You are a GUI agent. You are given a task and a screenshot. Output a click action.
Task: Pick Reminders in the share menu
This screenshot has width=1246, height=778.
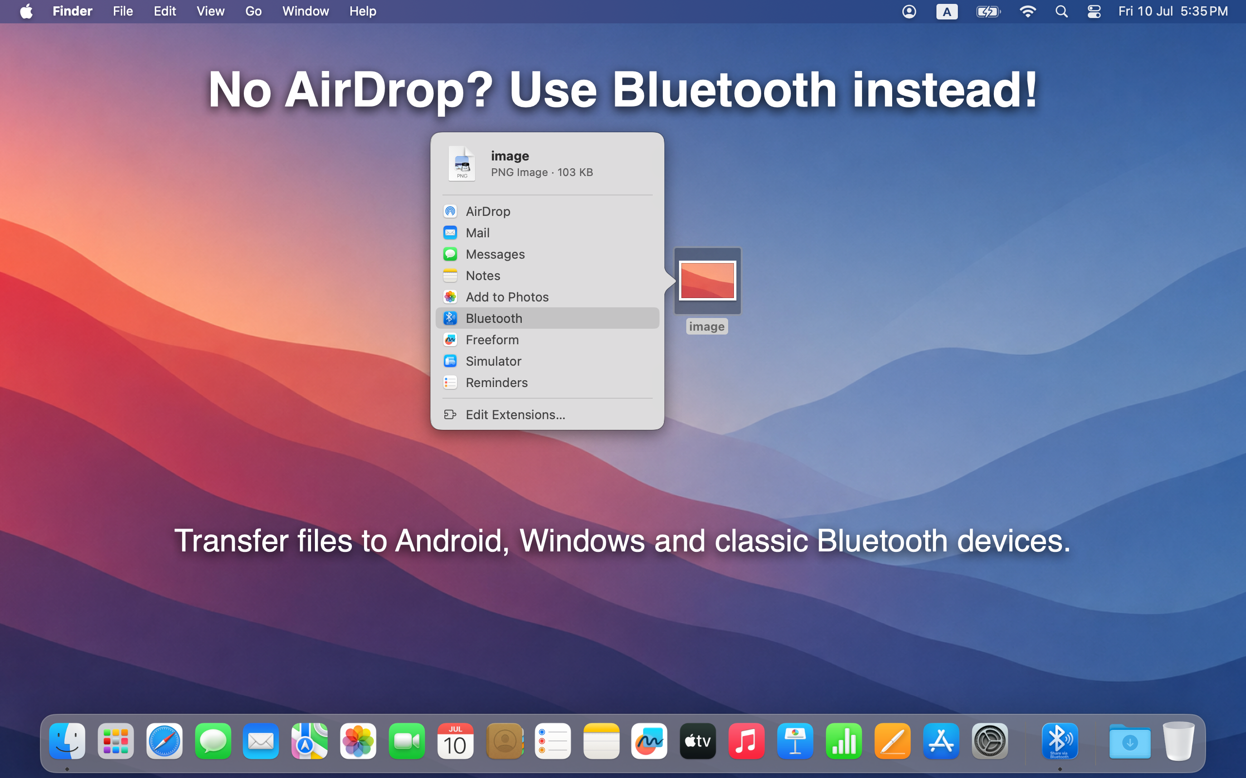[547, 383]
